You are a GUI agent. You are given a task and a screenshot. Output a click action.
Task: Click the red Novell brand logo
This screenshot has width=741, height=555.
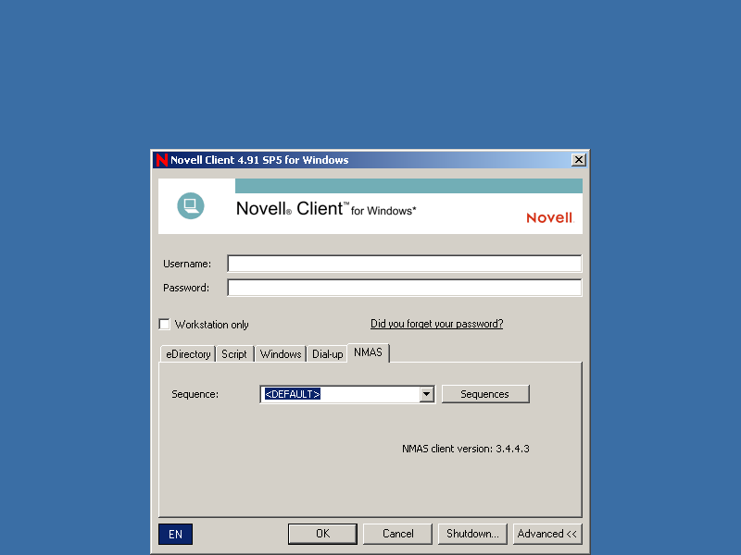pyautogui.click(x=549, y=217)
